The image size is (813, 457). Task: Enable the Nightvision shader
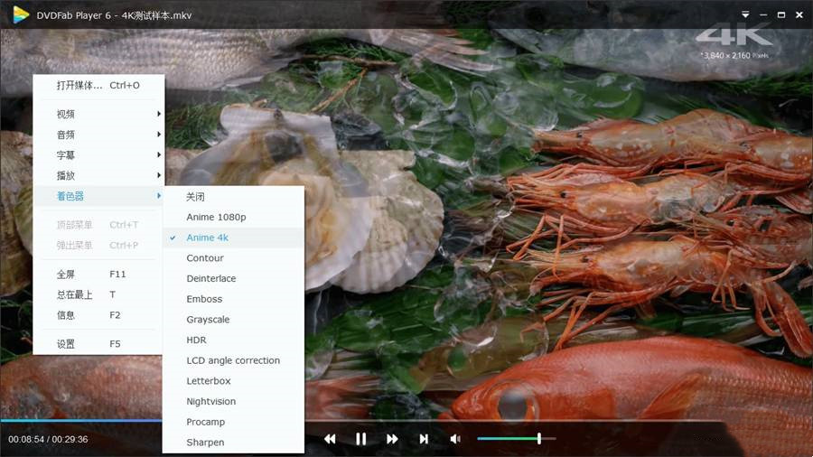233,401
